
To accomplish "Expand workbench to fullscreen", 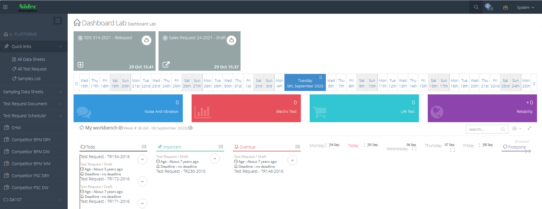I will (529, 128).
